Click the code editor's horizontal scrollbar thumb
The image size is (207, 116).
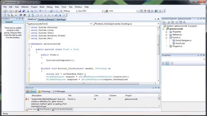pos(84,83)
